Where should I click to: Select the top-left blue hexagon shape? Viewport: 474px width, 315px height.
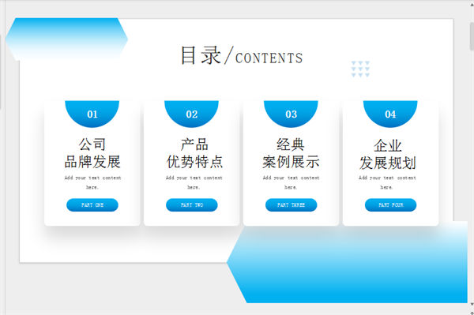tap(66, 39)
